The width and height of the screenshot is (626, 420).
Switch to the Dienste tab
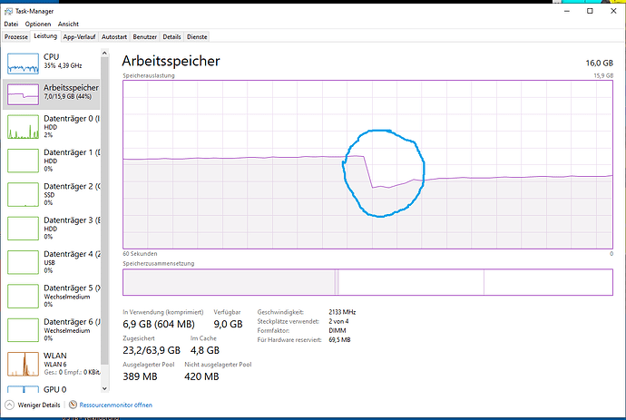(x=197, y=36)
